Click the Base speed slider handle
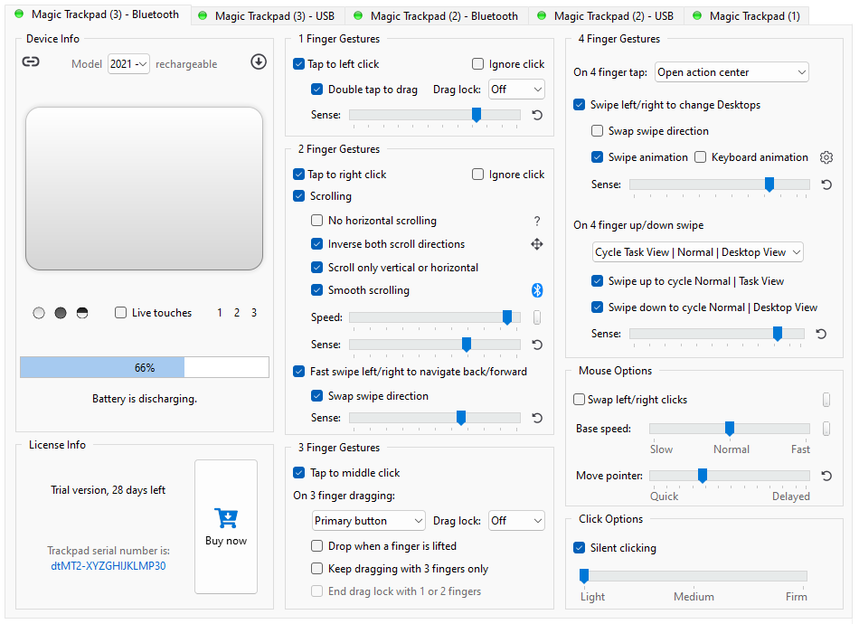This screenshot has height=624, width=859. point(729,428)
